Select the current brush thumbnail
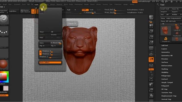Image resolution: width=182 pixels, height=102 pixels. pos(4,20)
